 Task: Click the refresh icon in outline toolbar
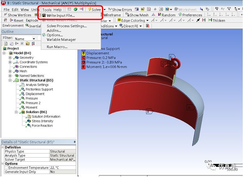pos(6,44)
